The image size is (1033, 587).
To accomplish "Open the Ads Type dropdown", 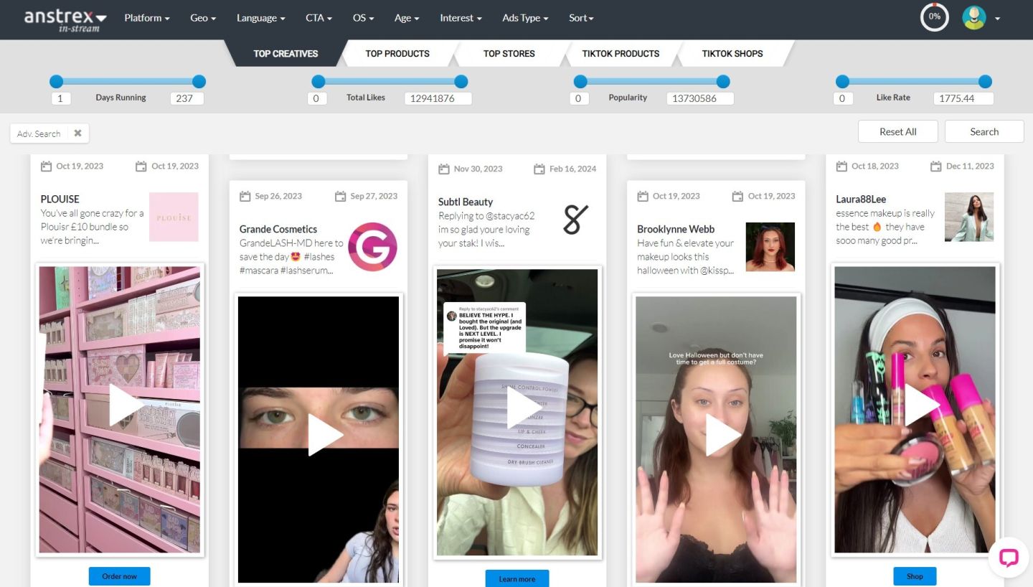I will pyautogui.click(x=525, y=18).
